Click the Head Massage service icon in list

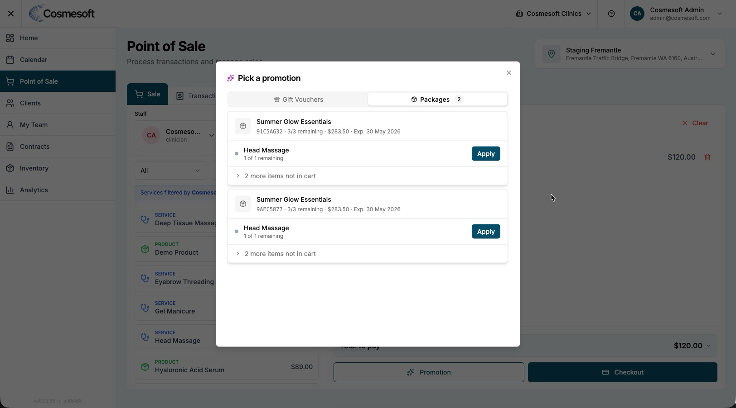click(145, 337)
